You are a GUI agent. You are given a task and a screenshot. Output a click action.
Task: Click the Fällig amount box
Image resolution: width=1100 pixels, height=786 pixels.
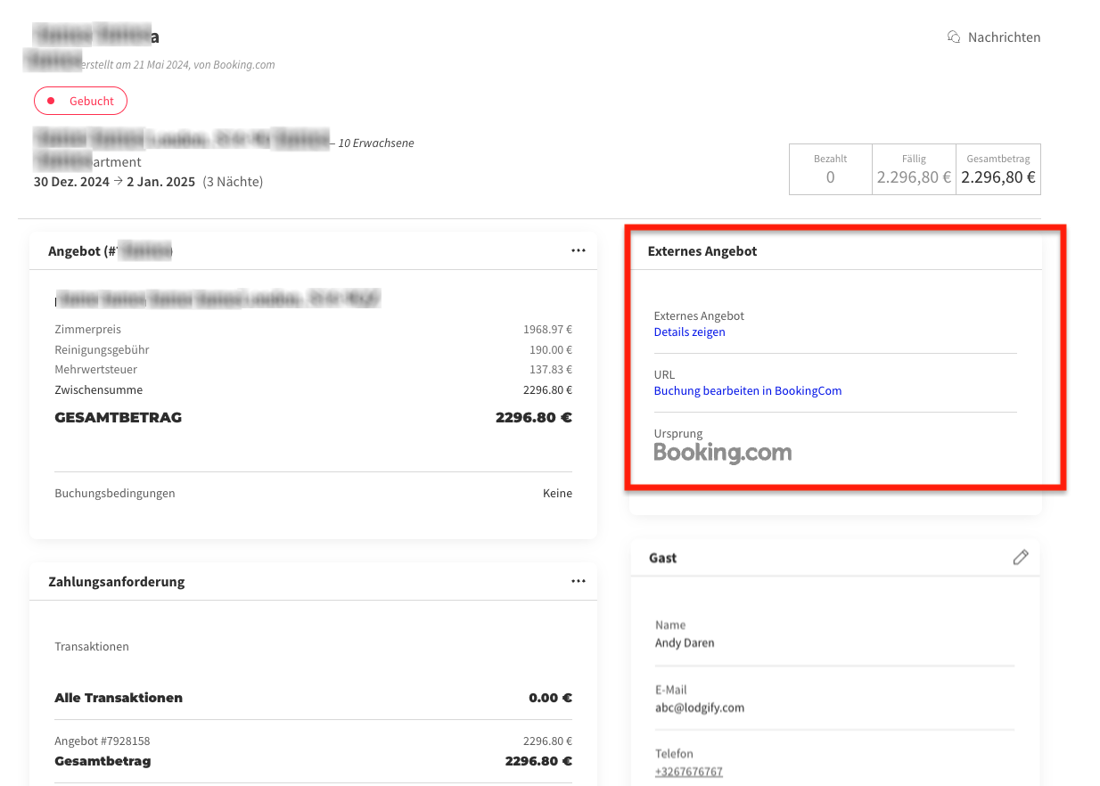913,169
